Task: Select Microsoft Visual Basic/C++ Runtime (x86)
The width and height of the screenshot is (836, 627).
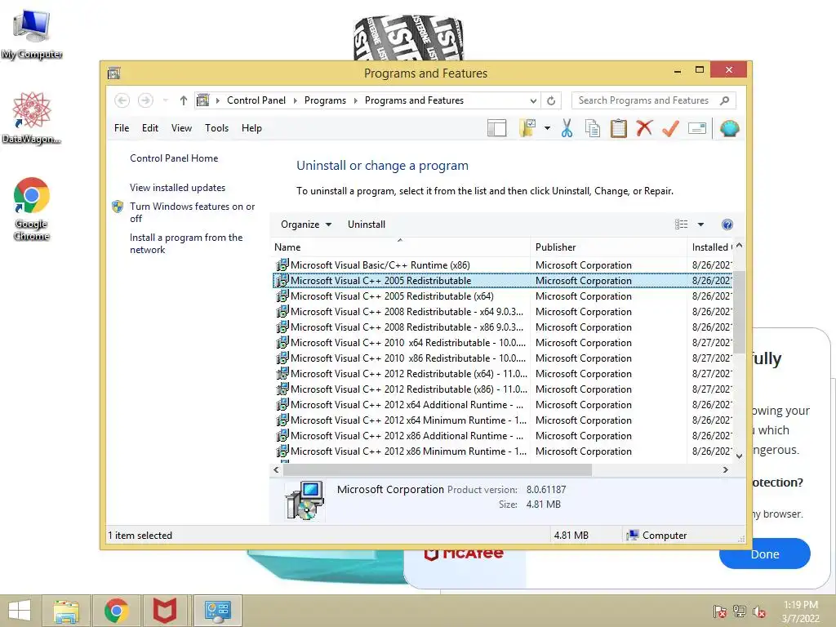Action: coord(502,265)
